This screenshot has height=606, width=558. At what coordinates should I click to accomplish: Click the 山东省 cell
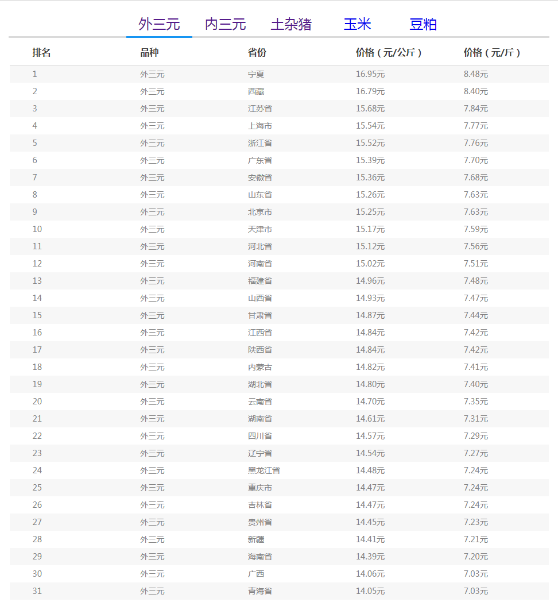click(x=260, y=195)
